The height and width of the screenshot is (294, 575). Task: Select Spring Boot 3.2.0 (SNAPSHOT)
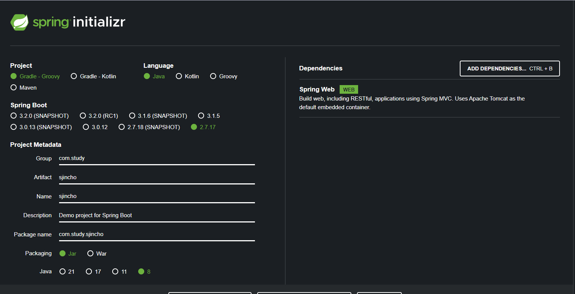pos(40,116)
